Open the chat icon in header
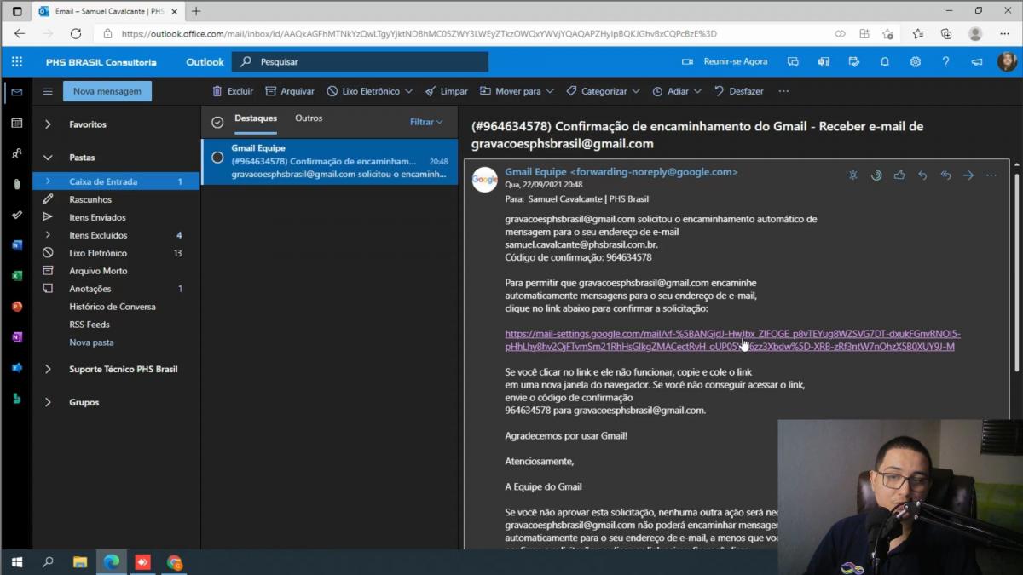Viewport: 1023px width, 575px height. [793, 62]
